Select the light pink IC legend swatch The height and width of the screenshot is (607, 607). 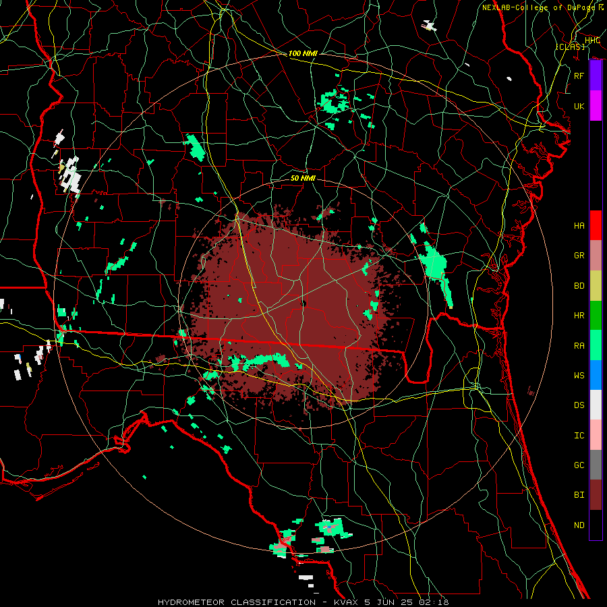[596, 435]
